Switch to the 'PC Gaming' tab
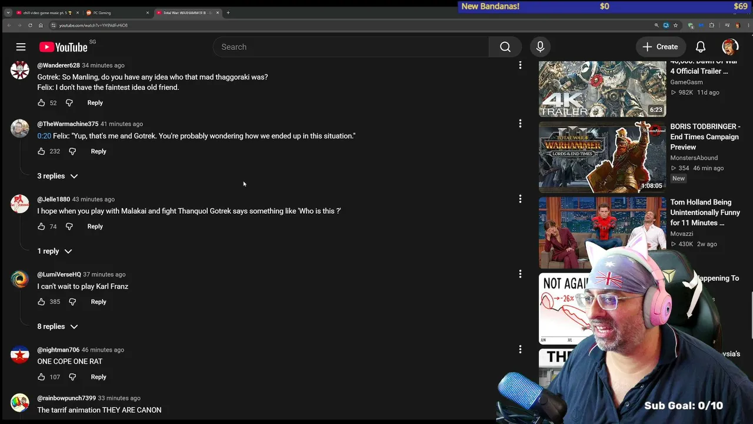 (117, 12)
